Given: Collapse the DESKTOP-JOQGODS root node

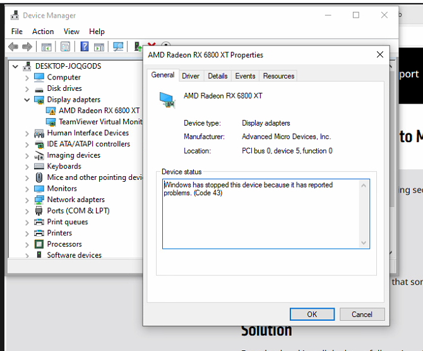Looking at the screenshot, I should [15, 66].
